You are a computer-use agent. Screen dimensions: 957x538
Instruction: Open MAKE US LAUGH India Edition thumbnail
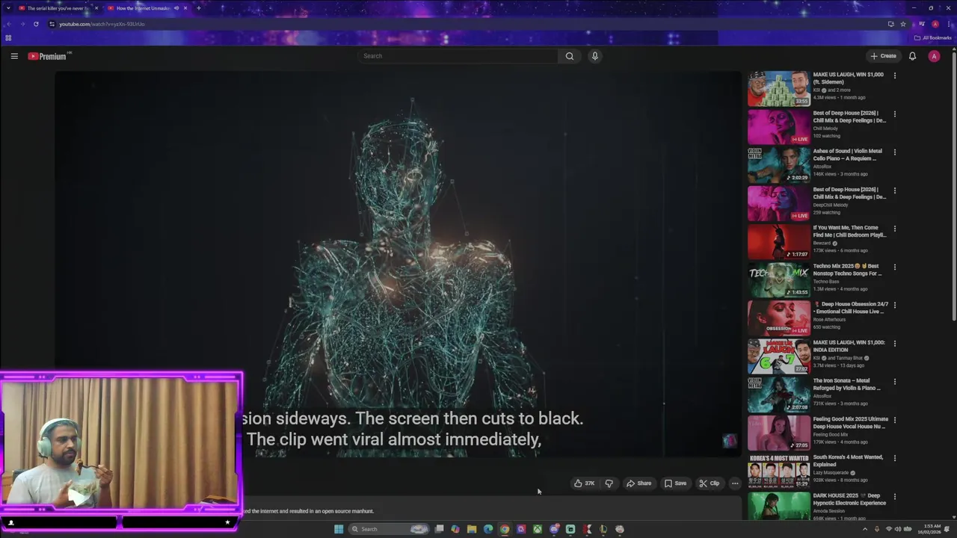[x=779, y=356]
